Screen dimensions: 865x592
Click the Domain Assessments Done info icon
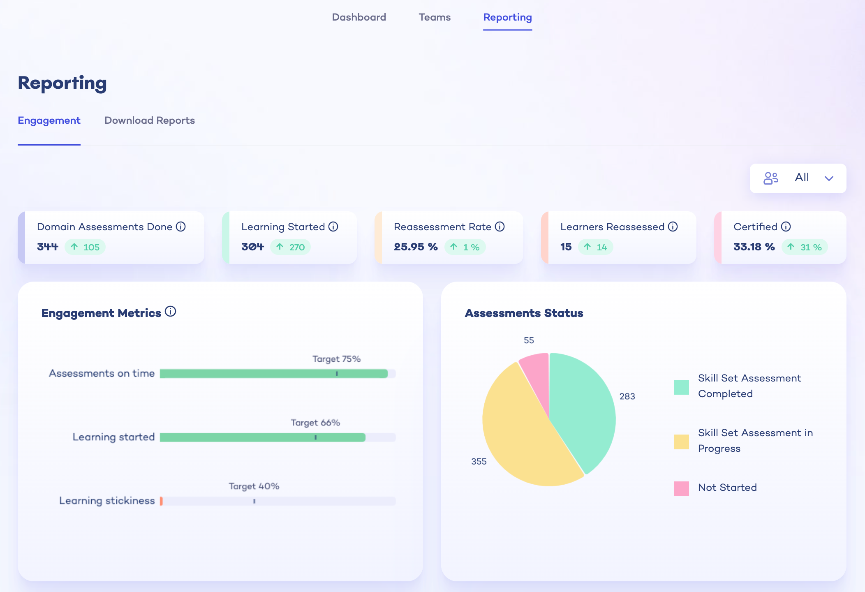pyautogui.click(x=180, y=227)
